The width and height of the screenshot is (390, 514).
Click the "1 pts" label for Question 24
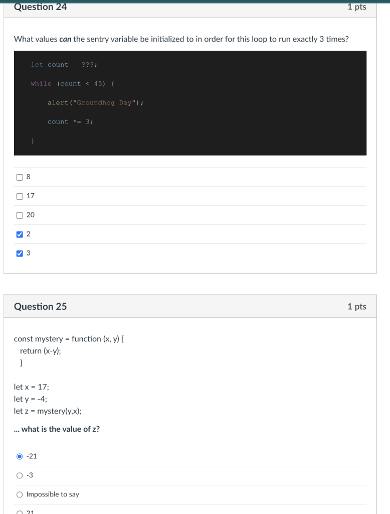pos(357,7)
